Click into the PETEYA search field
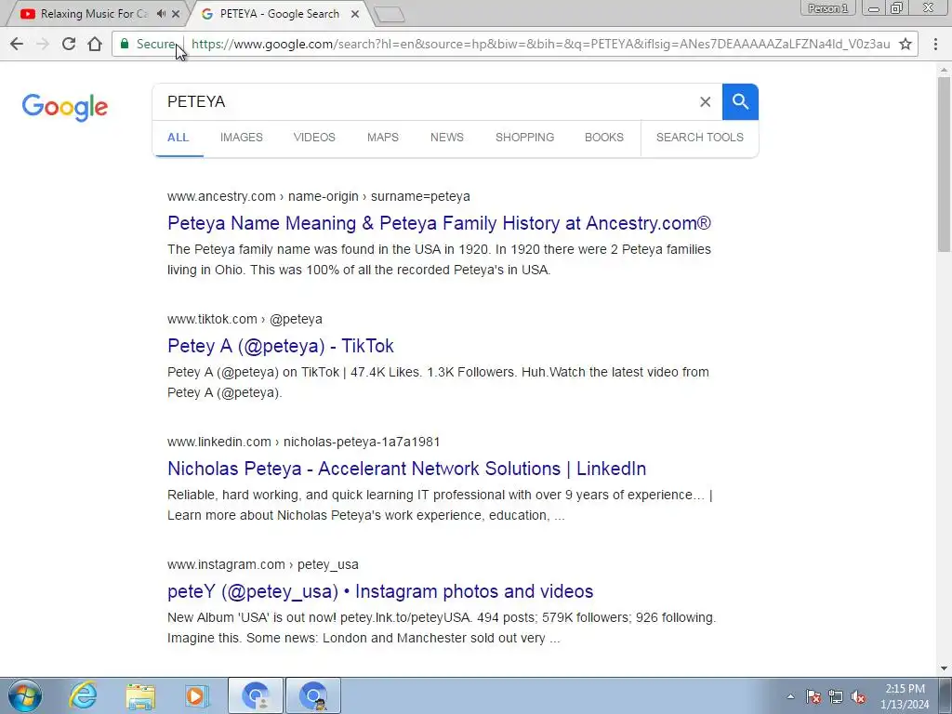 (425, 101)
